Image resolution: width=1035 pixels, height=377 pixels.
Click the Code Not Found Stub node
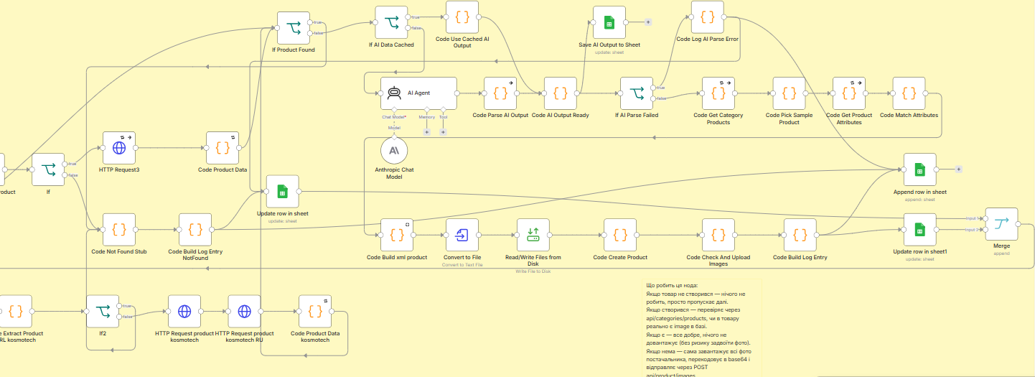(x=119, y=230)
